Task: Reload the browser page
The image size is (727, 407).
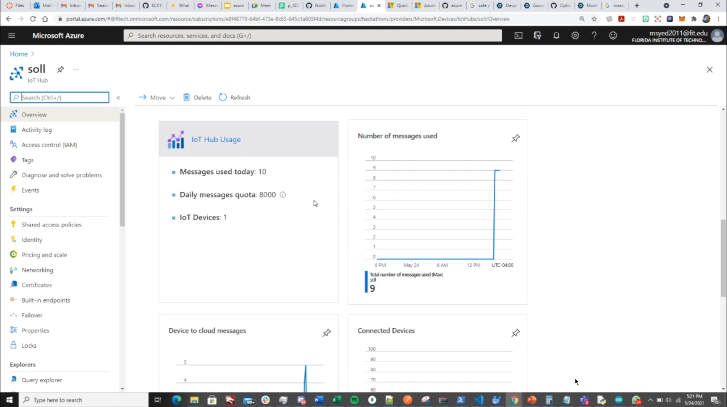Action: tap(33, 19)
